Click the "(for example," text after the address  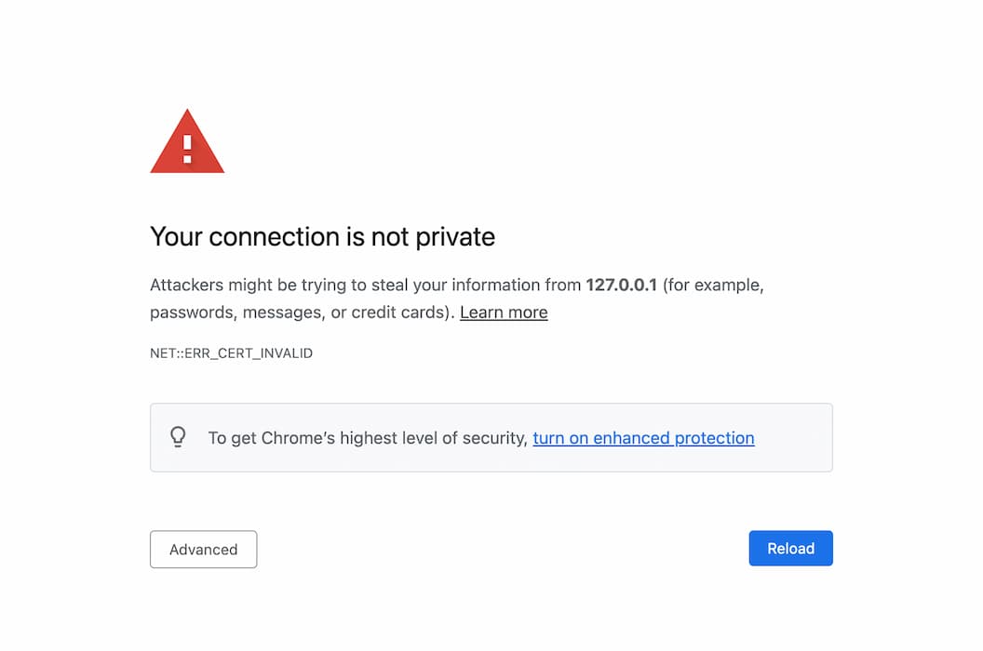click(x=713, y=286)
